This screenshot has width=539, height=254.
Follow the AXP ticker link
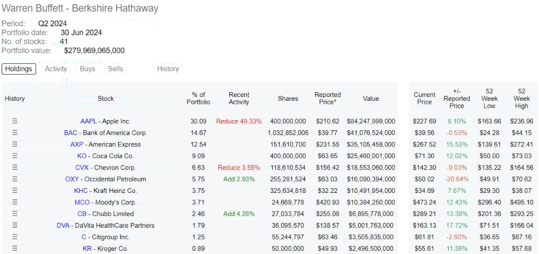tap(77, 145)
